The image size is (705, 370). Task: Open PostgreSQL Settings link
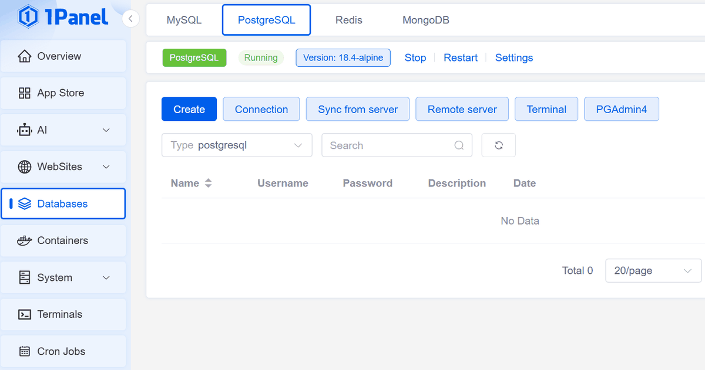[514, 57]
